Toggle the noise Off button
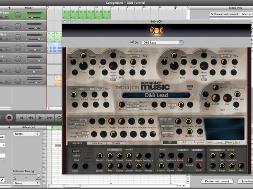Screen dimensions: 253x189 point(100,89)
